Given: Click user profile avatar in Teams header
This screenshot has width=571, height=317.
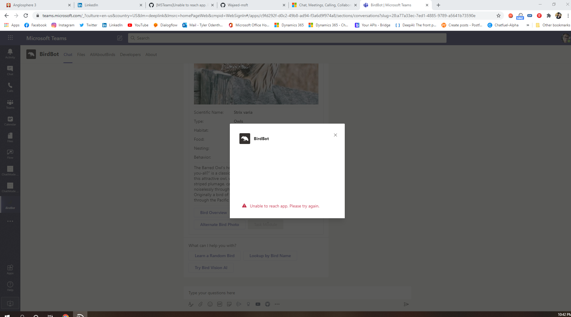Looking at the screenshot, I should 566,38.
